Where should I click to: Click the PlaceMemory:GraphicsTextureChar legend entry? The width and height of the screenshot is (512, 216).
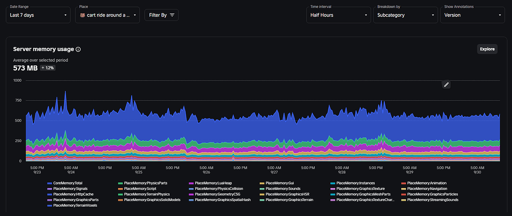tap(362, 199)
